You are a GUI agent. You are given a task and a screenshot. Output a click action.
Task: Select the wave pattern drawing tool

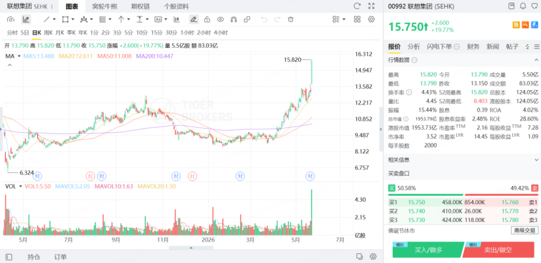[x=84, y=20]
